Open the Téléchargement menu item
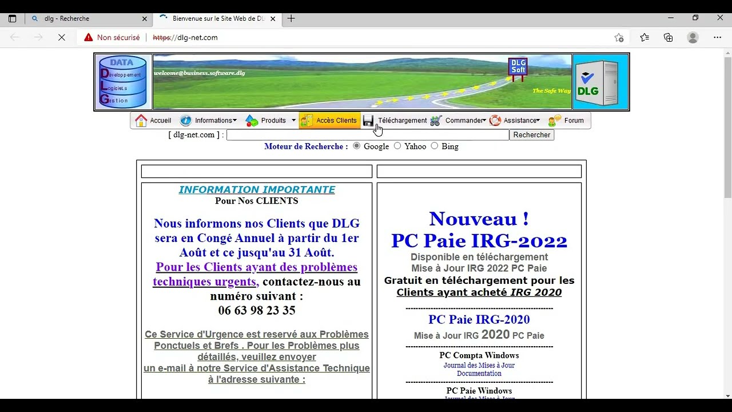This screenshot has height=412, width=732. point(395,120)
